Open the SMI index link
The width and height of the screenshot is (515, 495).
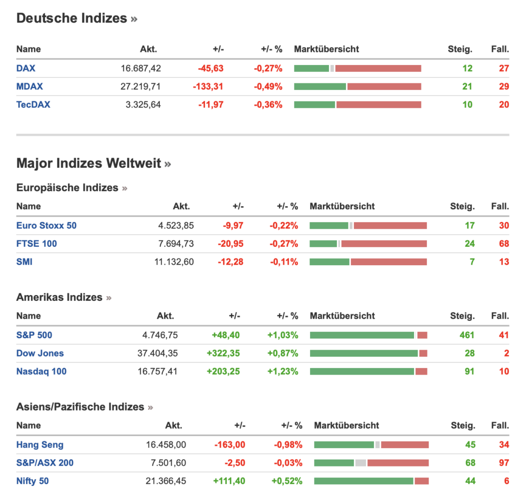tap(24, 262)
